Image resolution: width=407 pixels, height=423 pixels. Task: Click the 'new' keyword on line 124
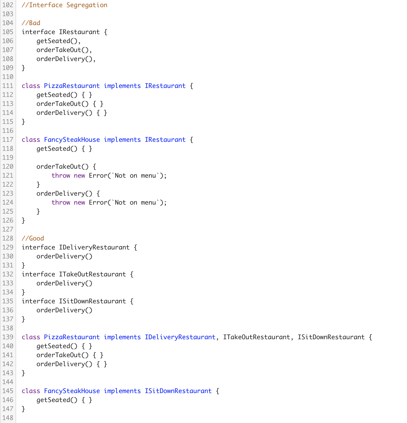pyautogui.click(x=79, y=203)
